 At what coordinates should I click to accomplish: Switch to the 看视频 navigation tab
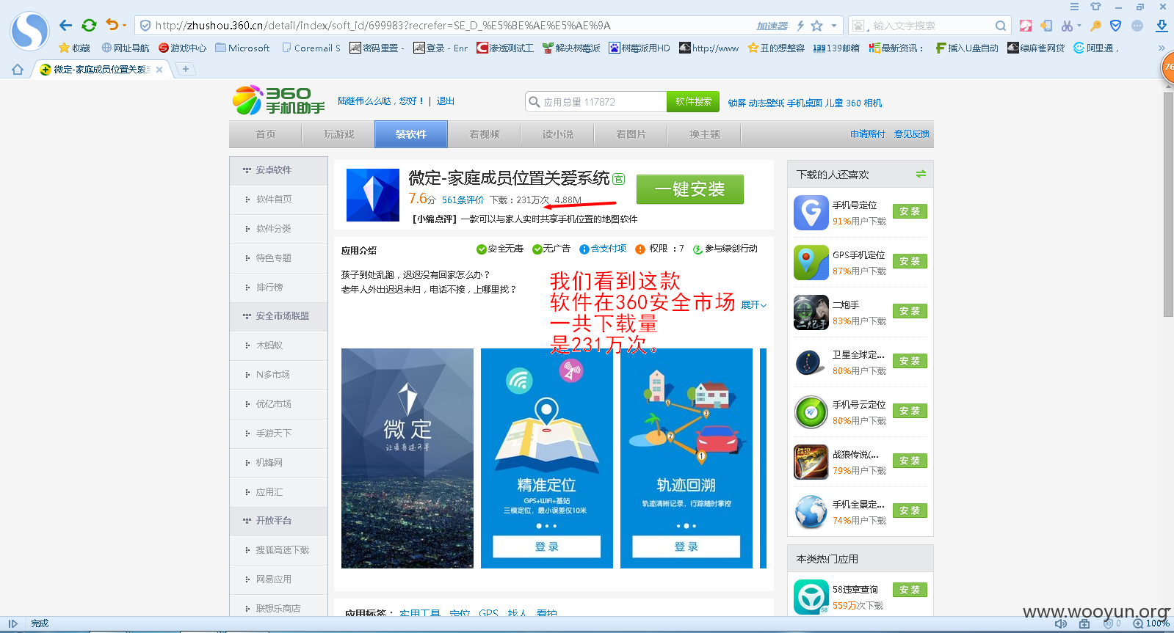point(485,134)
